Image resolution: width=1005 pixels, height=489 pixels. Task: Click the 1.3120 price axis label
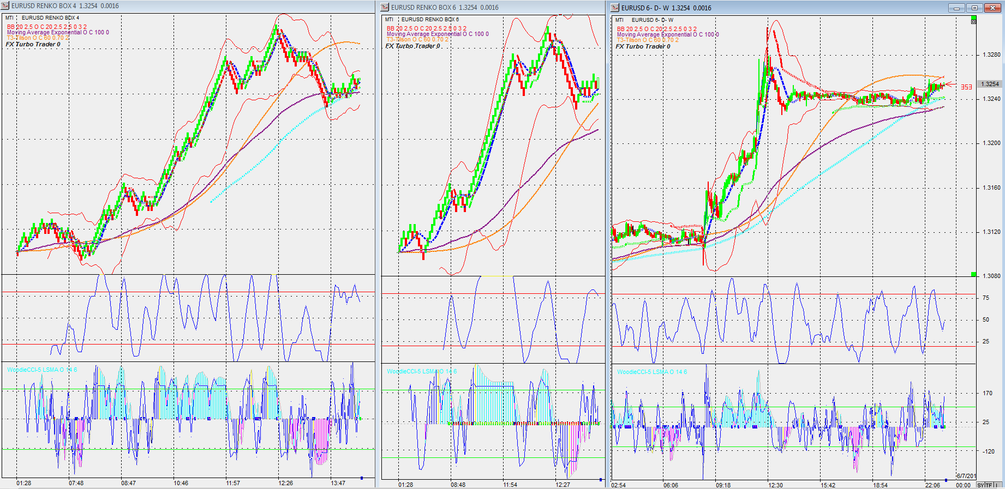pos(991,232)
